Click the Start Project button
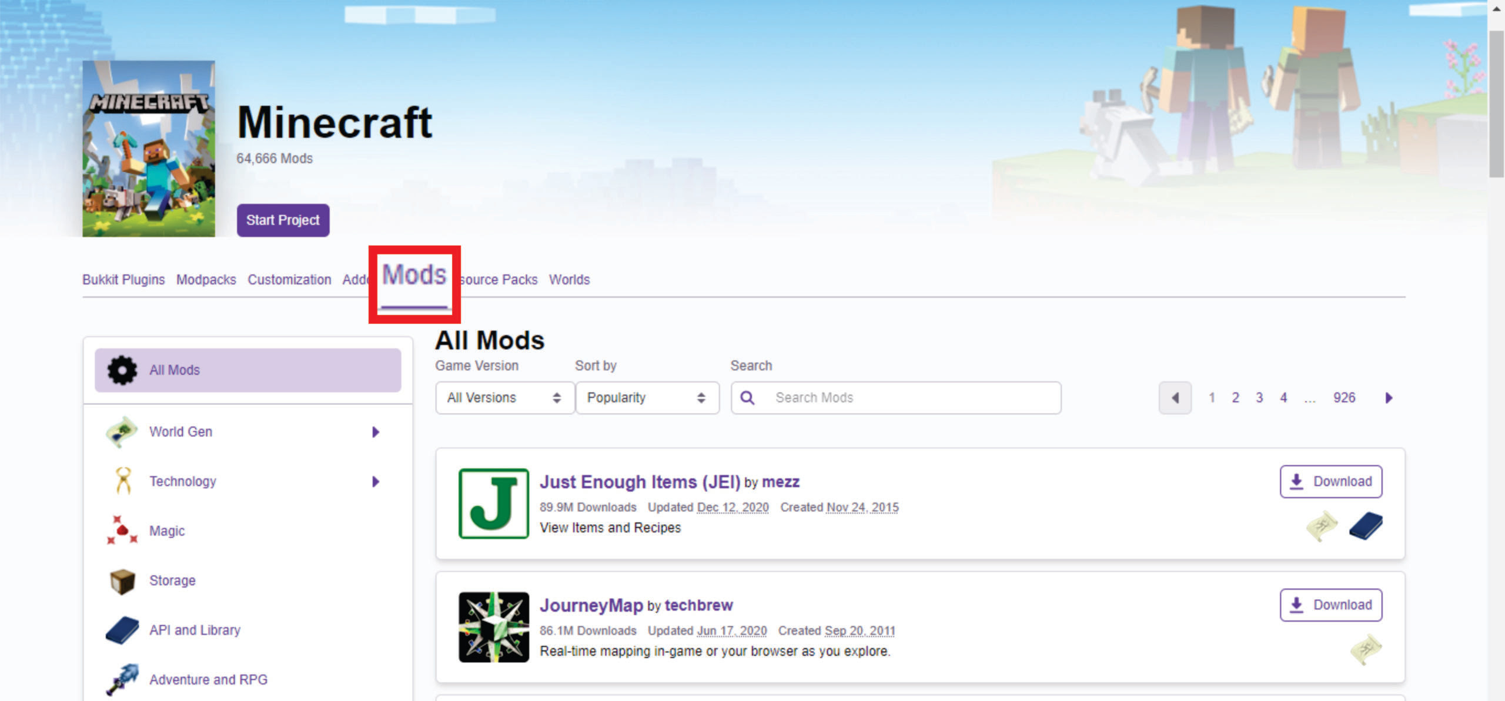Viewport: 1505px width, 701px height. tap(283, 220)
